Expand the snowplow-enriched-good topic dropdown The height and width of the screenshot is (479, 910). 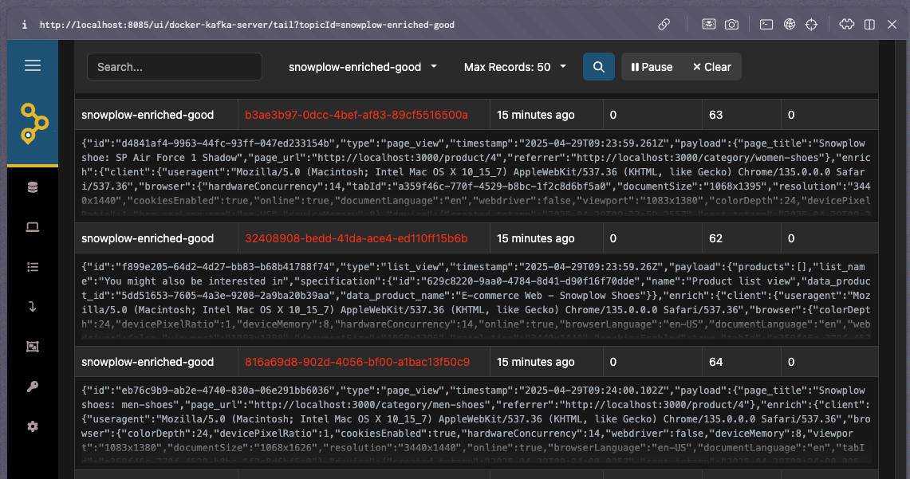click(363, 67)
